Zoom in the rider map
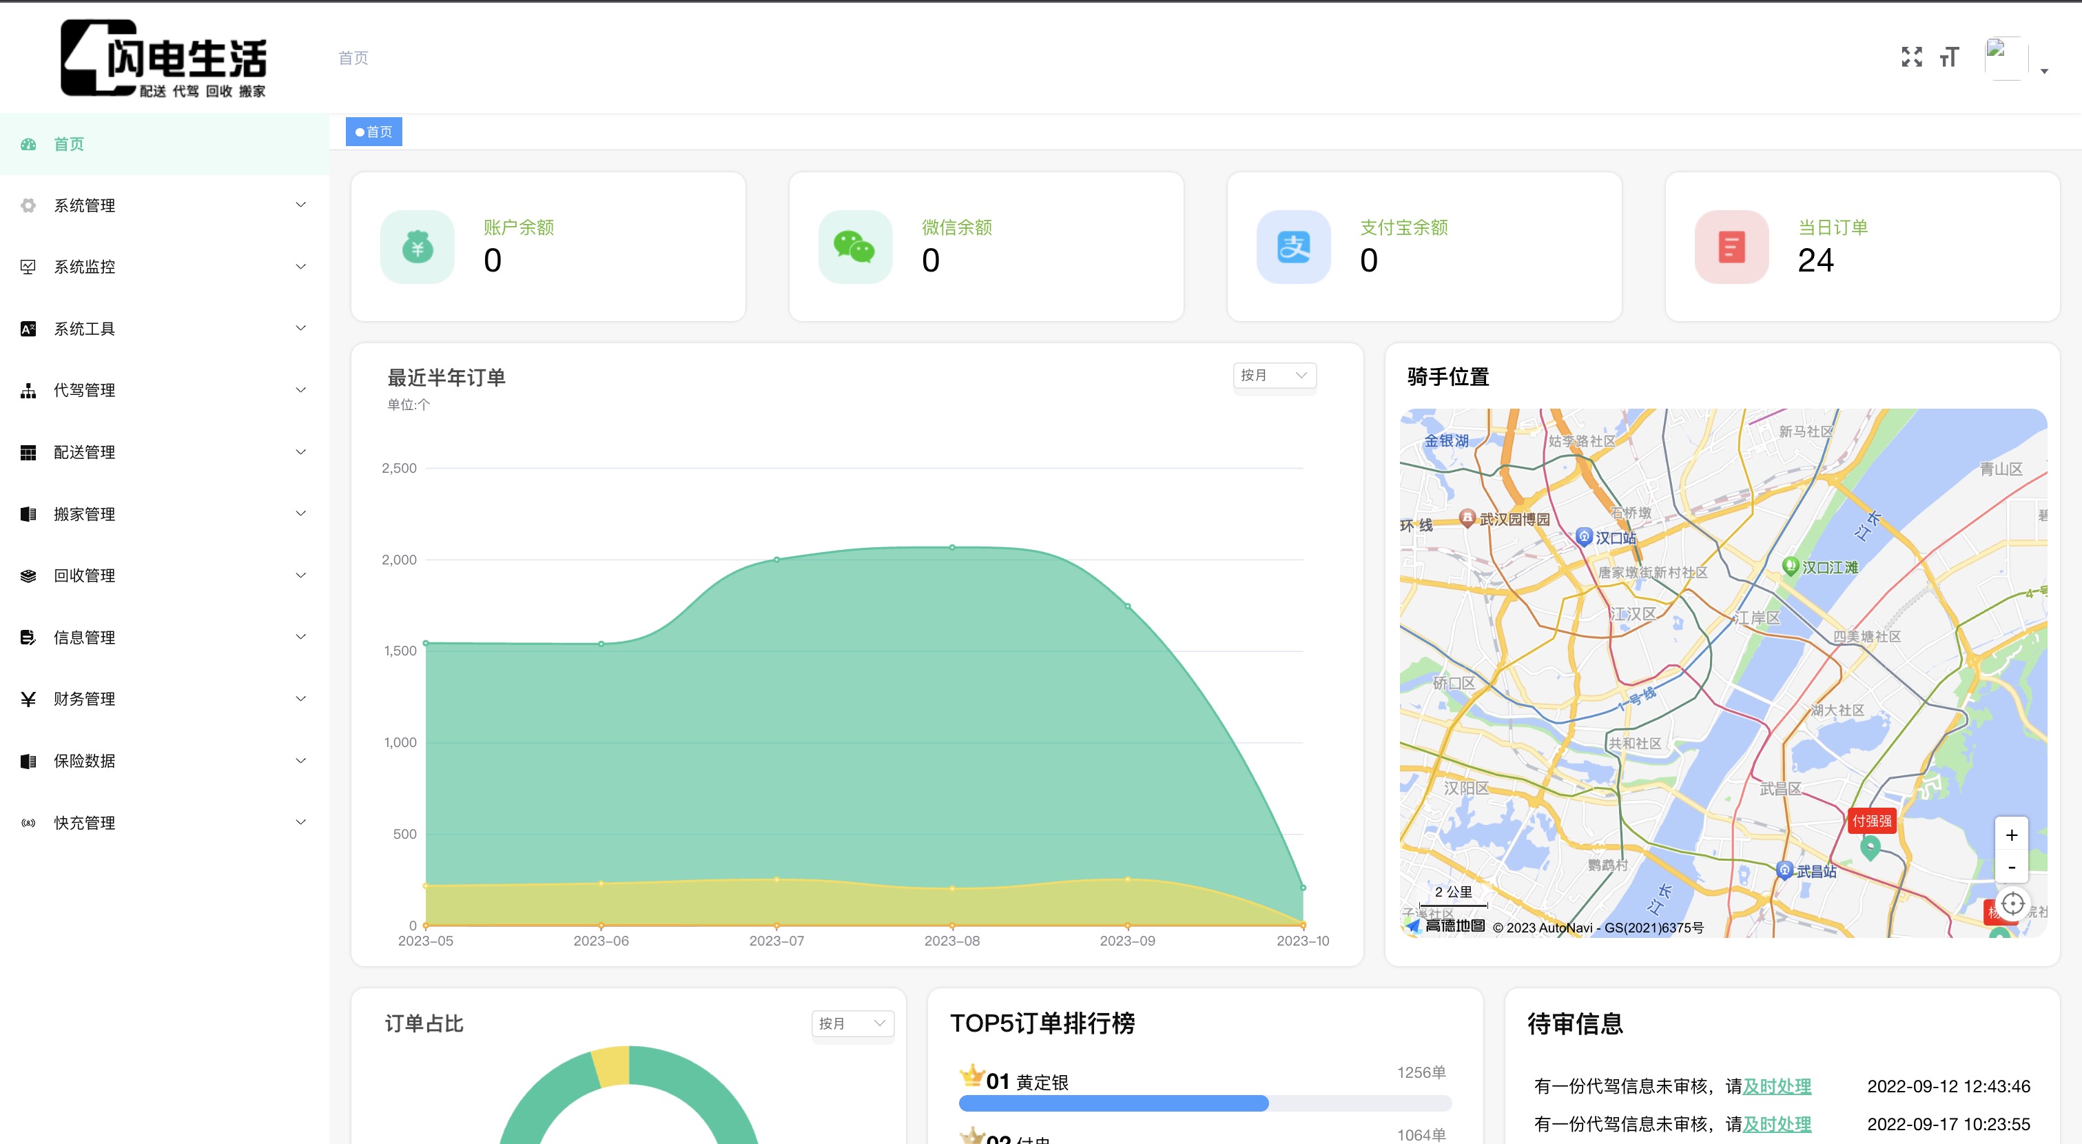 pyautogui.click(x=2012, y=835)
